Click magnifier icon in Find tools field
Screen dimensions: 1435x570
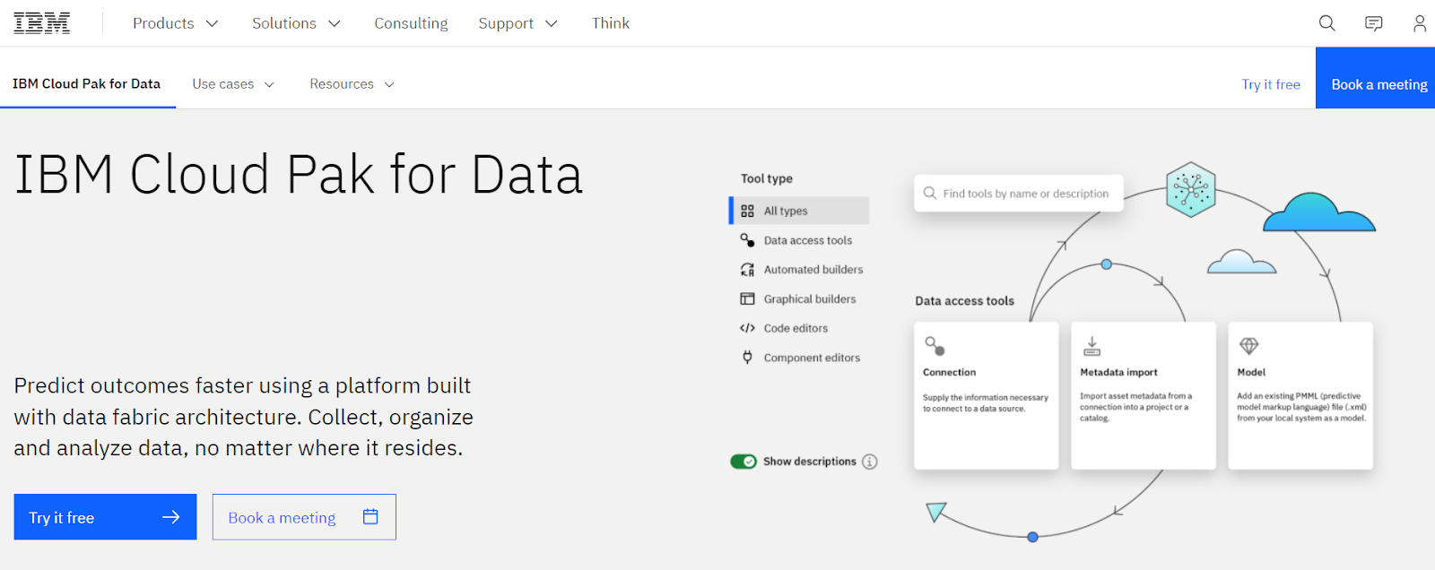tap(929, 193)
